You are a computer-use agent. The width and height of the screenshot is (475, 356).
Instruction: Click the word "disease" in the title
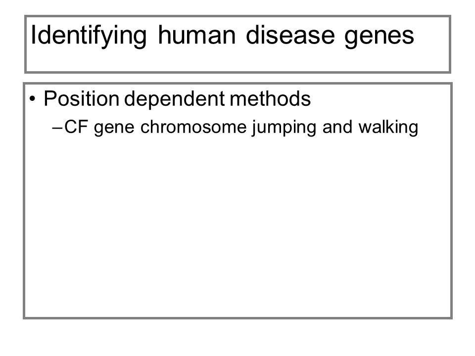coord(290,35)
